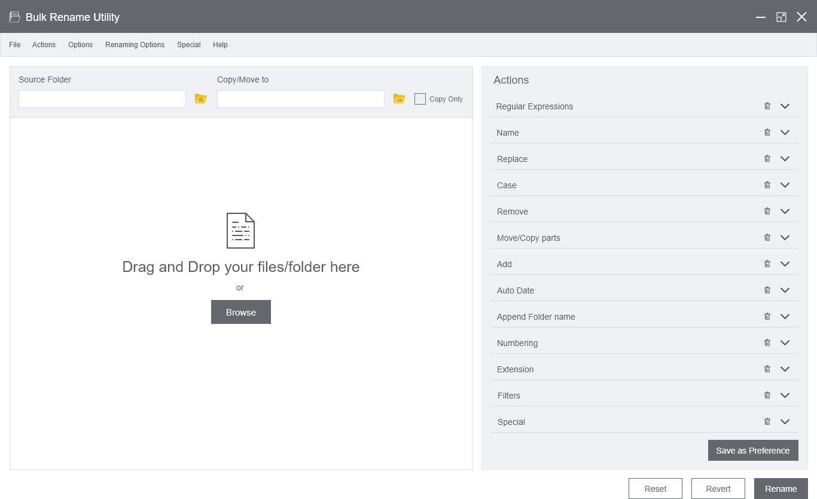Click the Auto Date label
Image resolution: width=817 pixels, height=499 pixels.
click(x=516, y=290)
